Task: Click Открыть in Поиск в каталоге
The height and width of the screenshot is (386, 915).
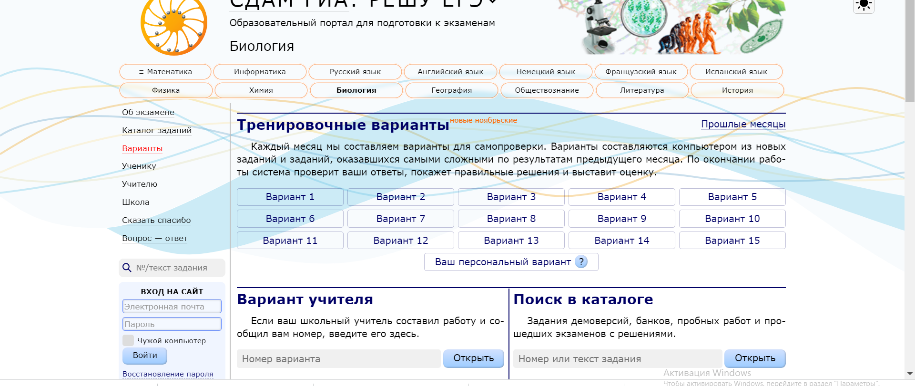Action: point(755,358)
